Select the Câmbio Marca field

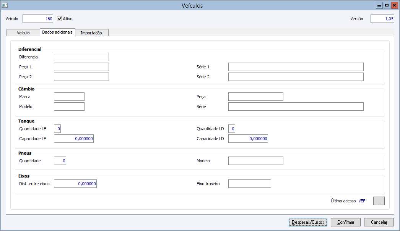point(69,97)
